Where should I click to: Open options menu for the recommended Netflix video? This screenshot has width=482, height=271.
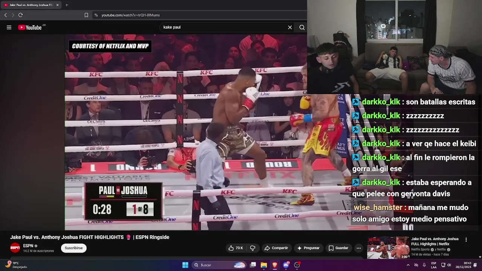coord(466,240)
